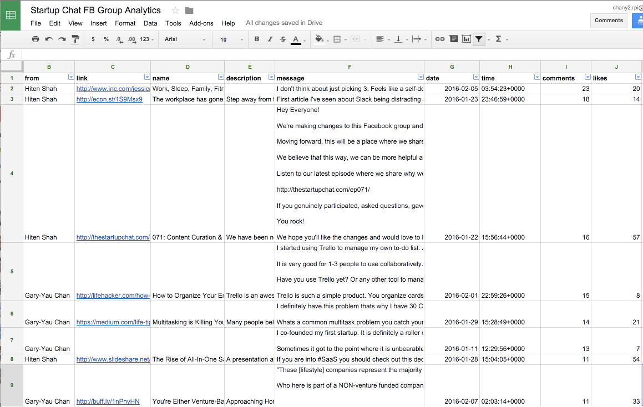The width and height of the screenshot is (643, 407).
Task: Open the econ.st/1S9Msx9 link
Action: [109, 99]
